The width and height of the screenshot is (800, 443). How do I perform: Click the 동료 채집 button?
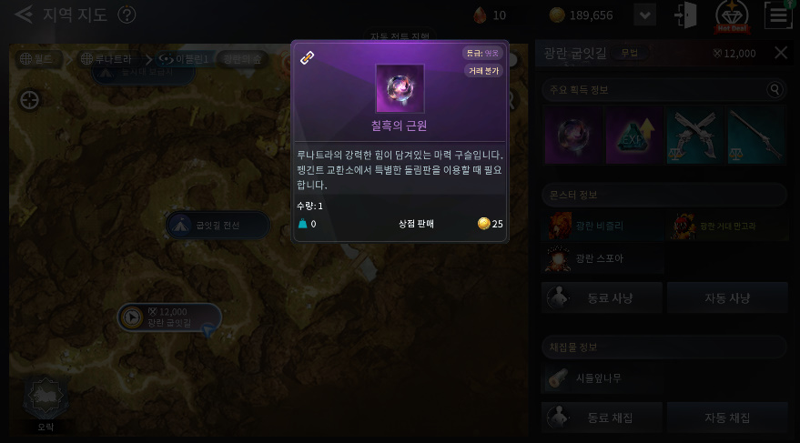[602, 418]
